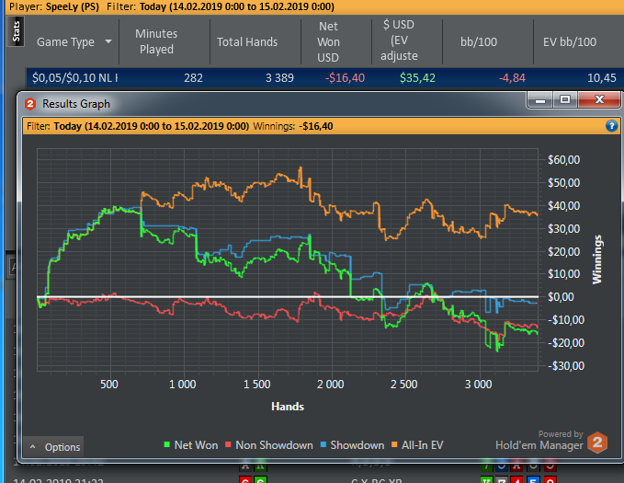624x483 pixels.
Task: Click the -$30,00 y-axis label
Action: point(566,366)
